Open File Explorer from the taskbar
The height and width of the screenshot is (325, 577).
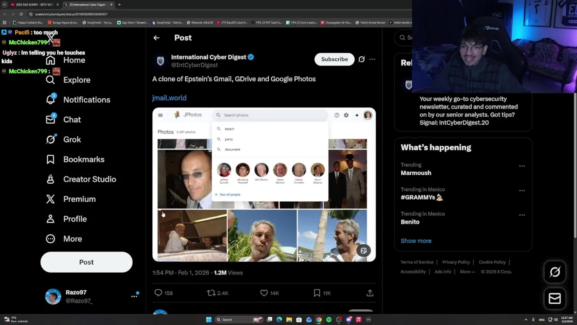[x=289, y=320]
